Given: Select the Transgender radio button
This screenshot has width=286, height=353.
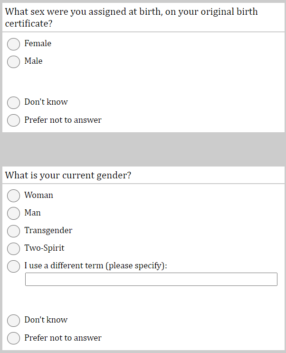Looking at the screenshot, I should tap(13, 231).
